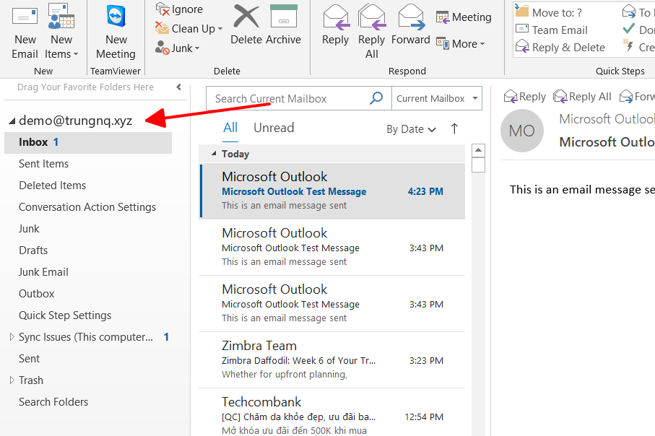Click the message list scrollbar thumb

pos(478,165)
